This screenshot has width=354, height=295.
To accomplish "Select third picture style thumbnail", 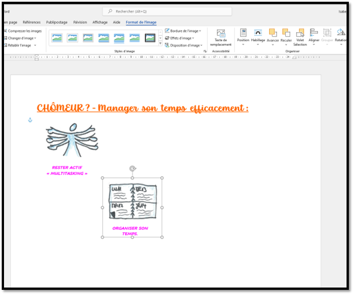I will click(x=88, y=38).
